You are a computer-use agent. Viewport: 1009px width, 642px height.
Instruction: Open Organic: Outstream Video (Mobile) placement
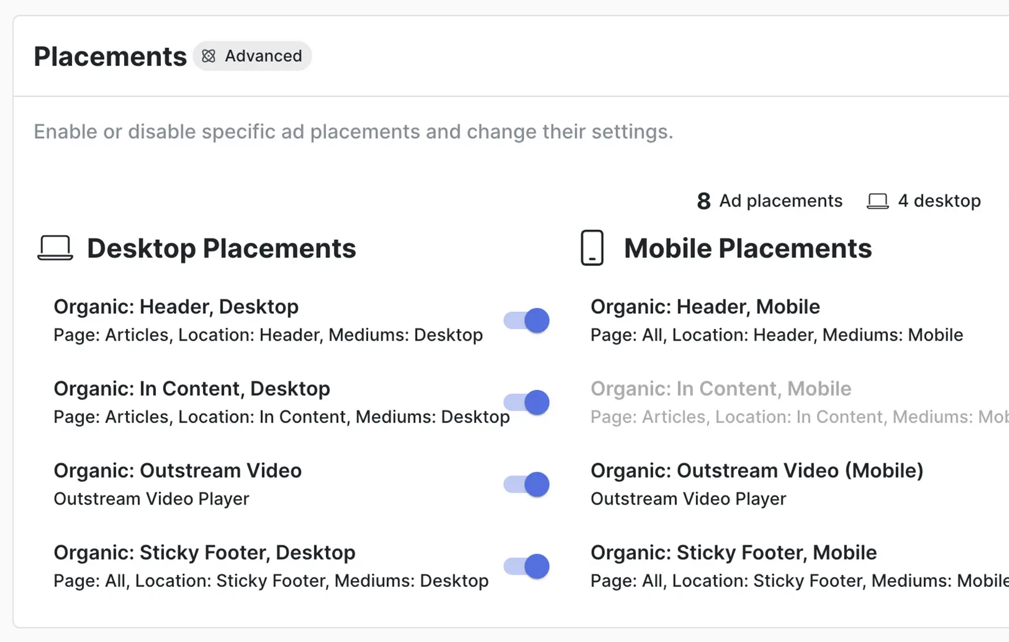[x=757, y=471]
